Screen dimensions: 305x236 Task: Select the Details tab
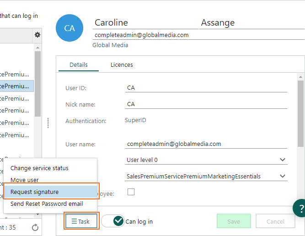[79, 65]
